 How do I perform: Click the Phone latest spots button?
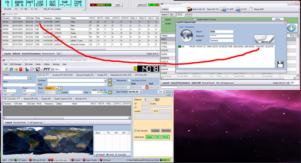pyautogui.click(x=166, y=137)
